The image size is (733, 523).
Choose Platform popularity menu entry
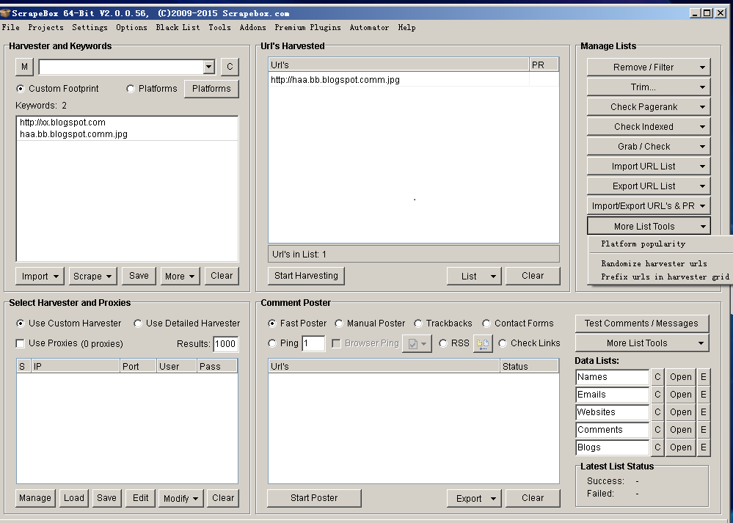pyautogui.click(x=643, y=244)
